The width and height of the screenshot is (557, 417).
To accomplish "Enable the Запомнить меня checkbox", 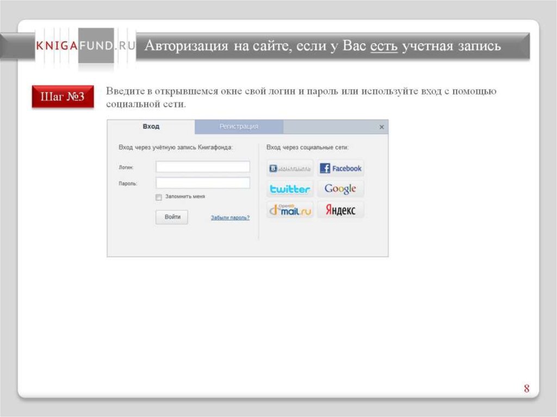I will click(x=159, y=197).
